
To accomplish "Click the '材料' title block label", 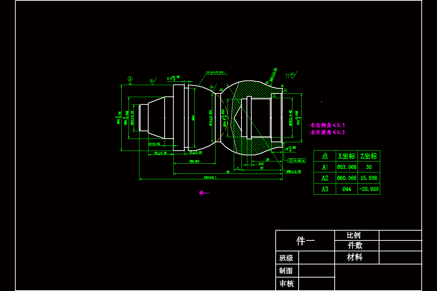I will 355,258.
